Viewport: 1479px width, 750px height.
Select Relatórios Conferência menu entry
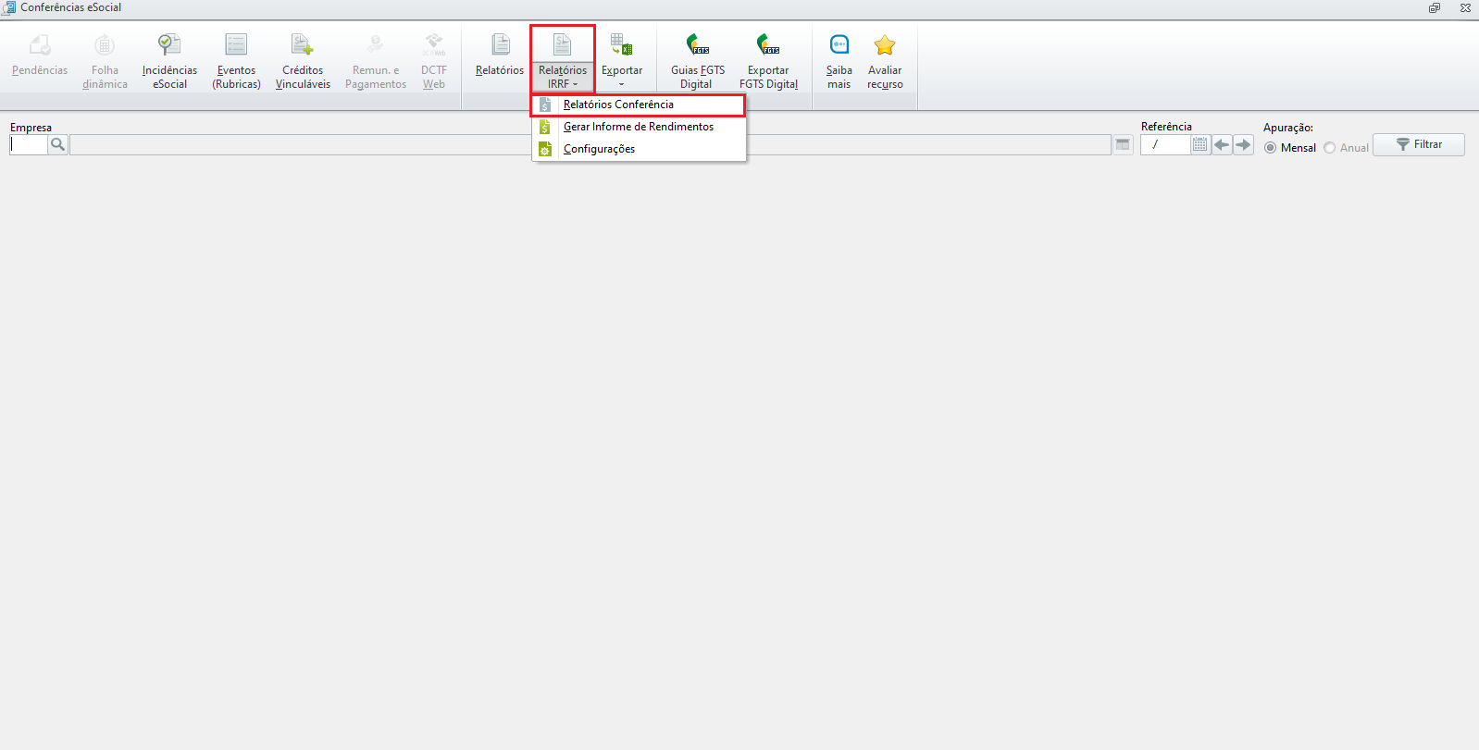(x=639, y=105)
